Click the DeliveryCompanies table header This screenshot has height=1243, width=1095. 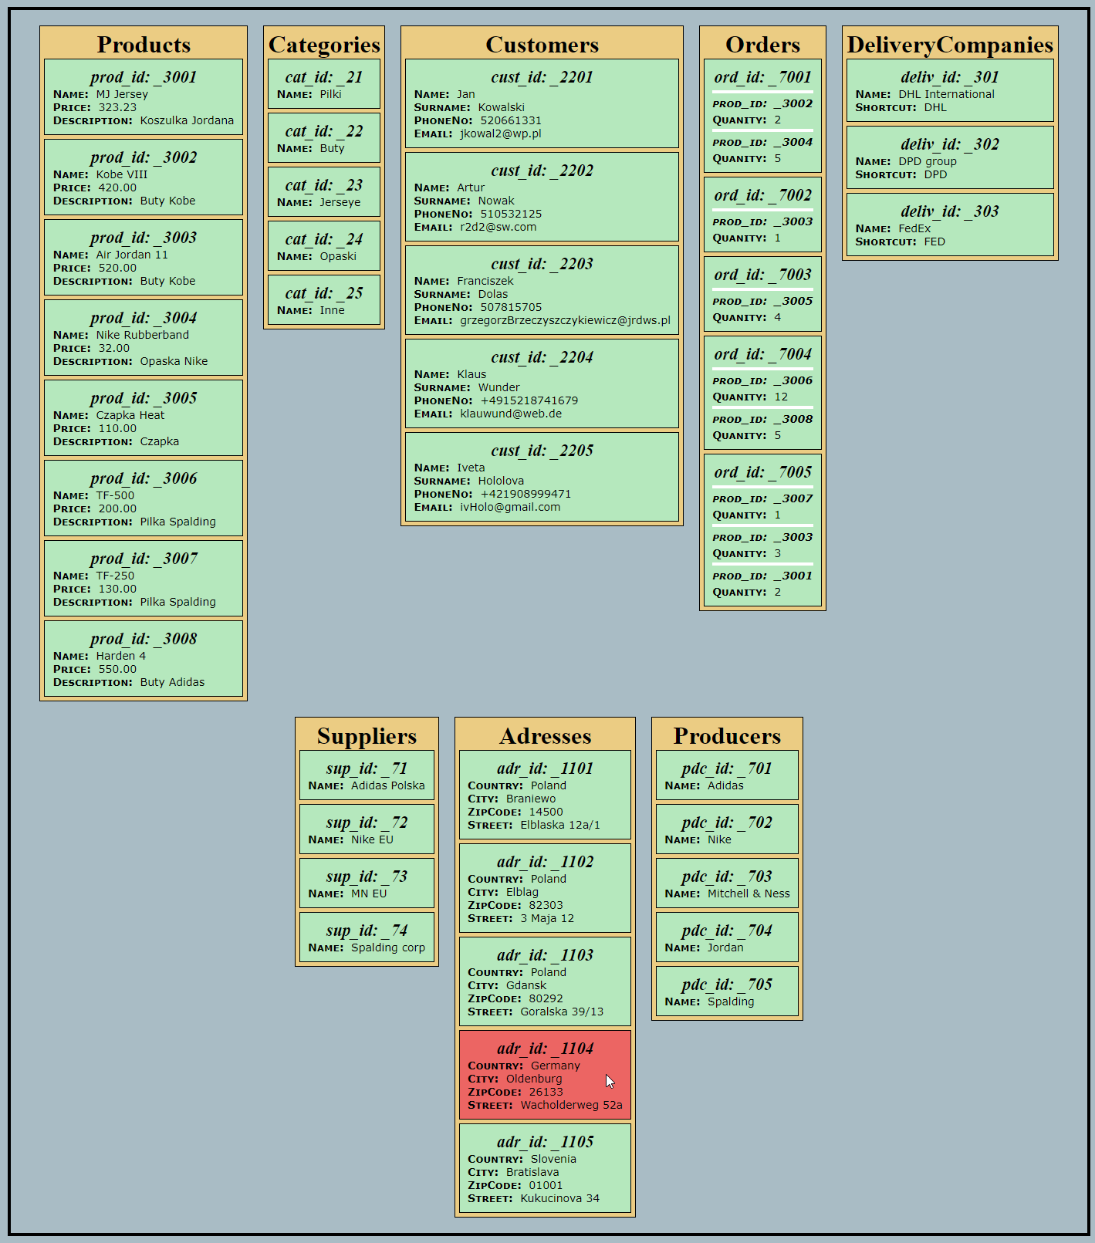950,45
